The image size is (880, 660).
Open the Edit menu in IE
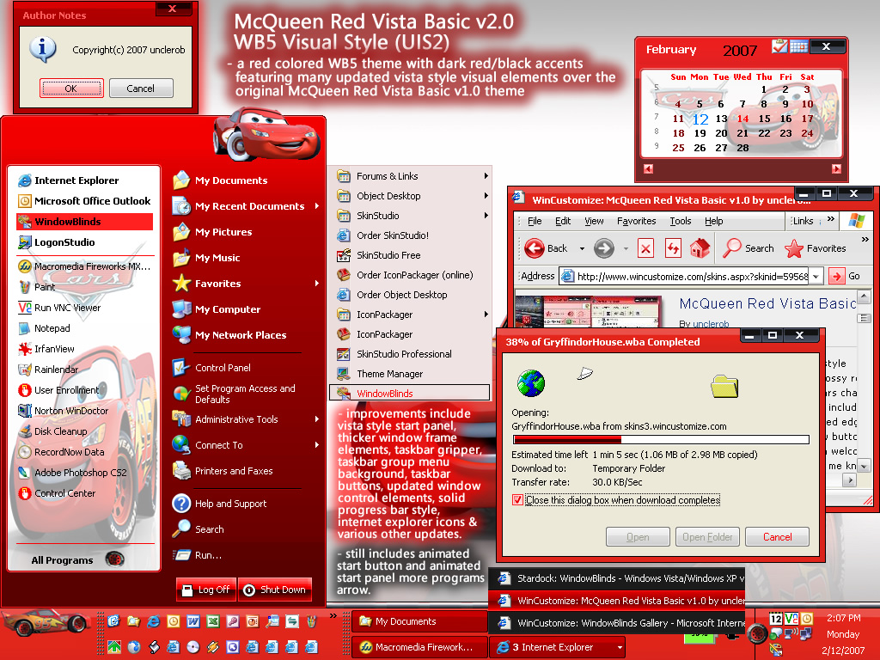click(x=563, y=221)
